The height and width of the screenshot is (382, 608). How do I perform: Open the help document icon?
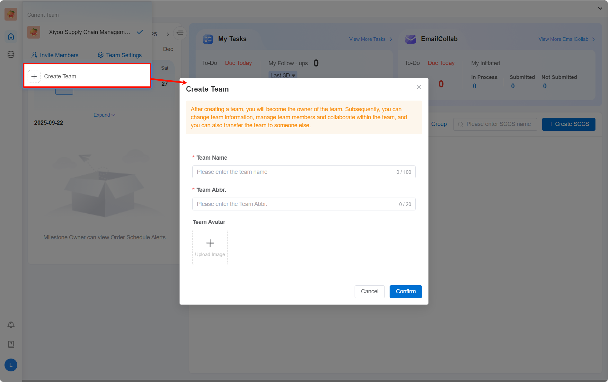point(11,344)
